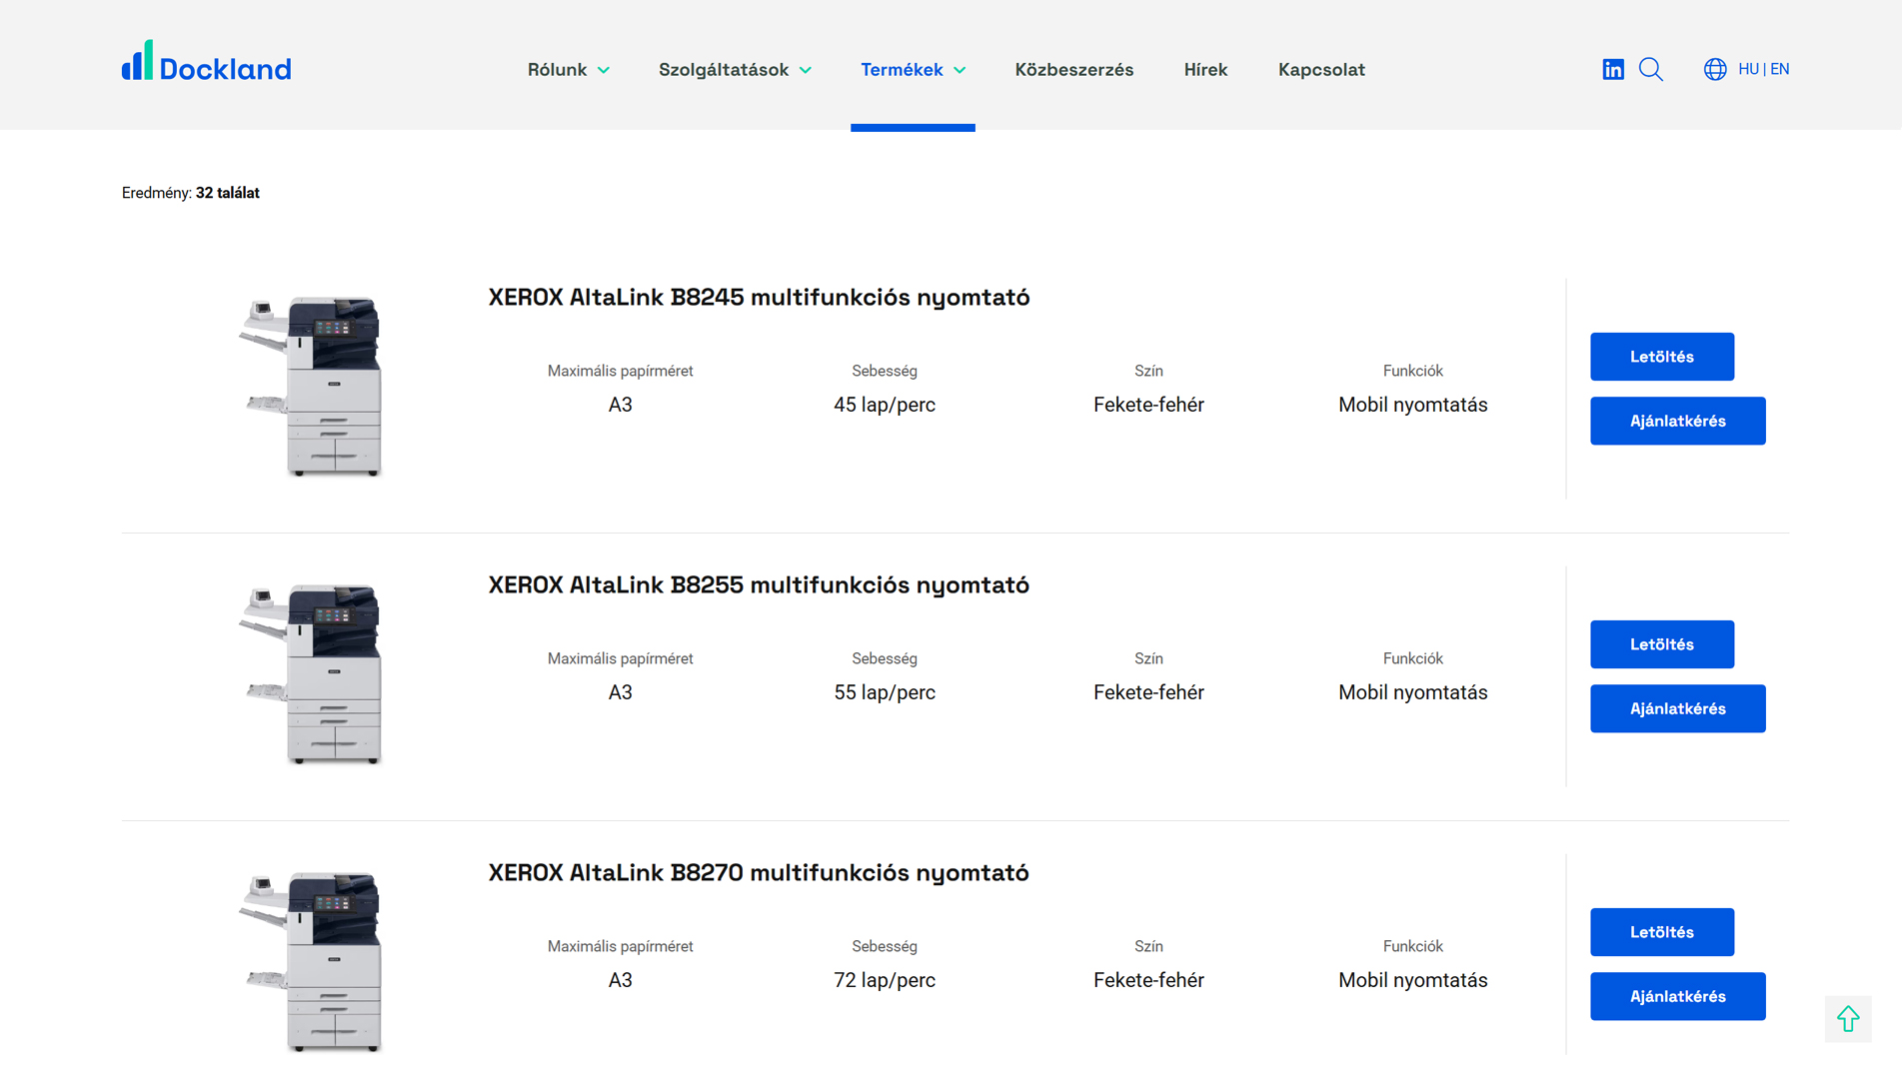Click the '72 lap/perc' speed value
The image size is (1902, 1079).
(885, 980)
